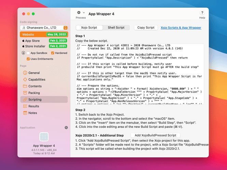Viewport: 227px width, 170px height.
Task: Click the Scripting link icon
Action: (25, 100)
